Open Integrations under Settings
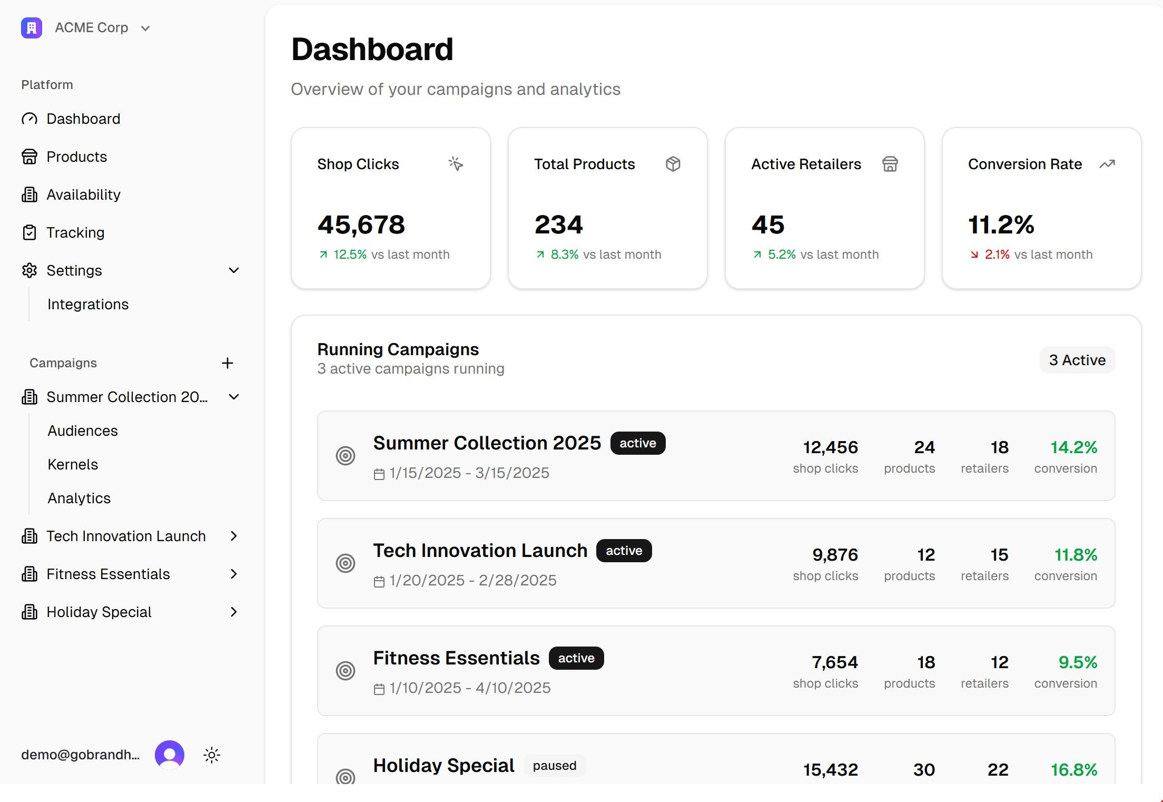1163x802 pixels. click(88, 304)
